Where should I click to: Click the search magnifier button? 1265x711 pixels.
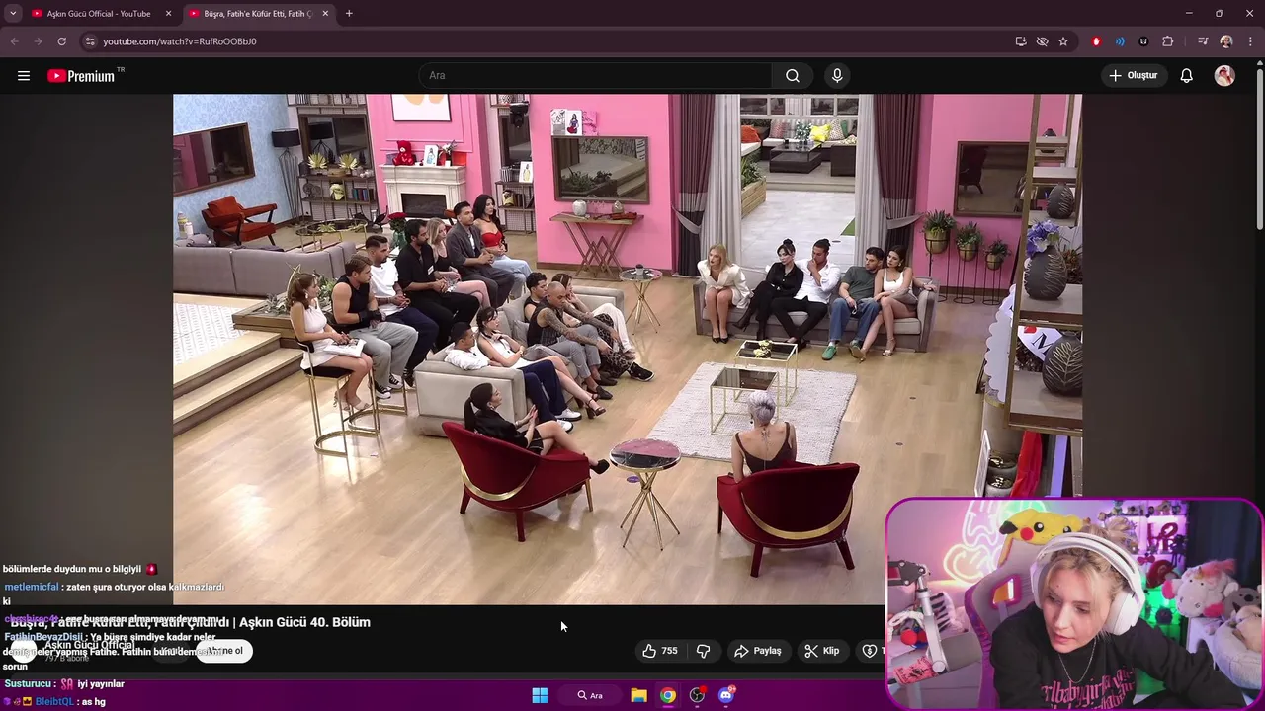tap(793, 76)
